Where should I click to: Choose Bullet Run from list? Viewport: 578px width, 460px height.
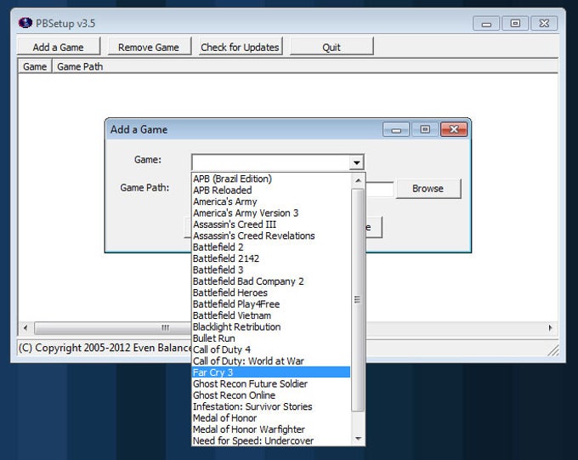coord(271,338)
